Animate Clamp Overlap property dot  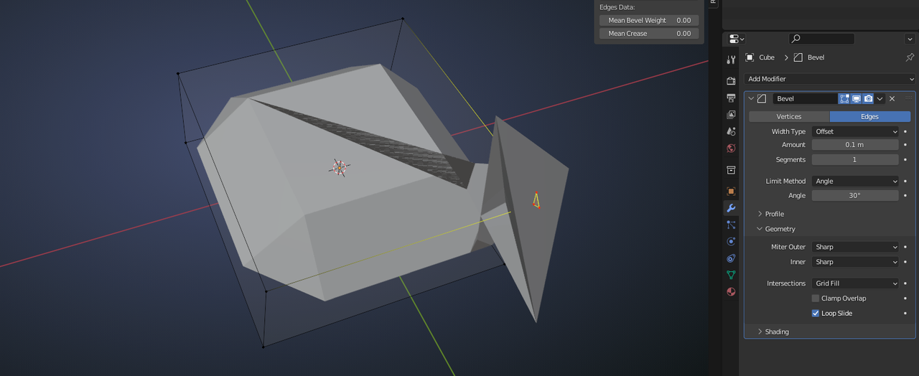point(905,298)
